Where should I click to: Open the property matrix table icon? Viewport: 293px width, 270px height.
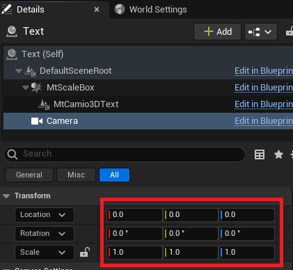(260, 154)
